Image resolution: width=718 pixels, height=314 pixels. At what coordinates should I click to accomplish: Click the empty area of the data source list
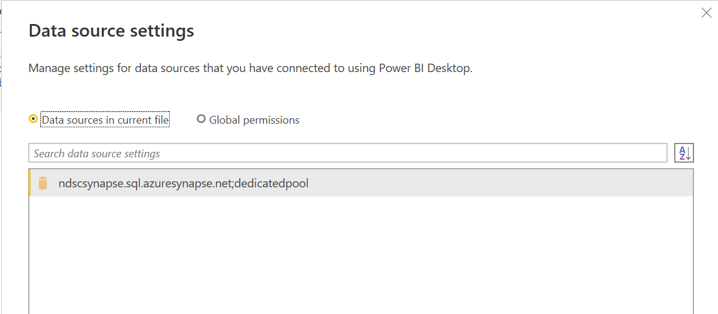361,255
